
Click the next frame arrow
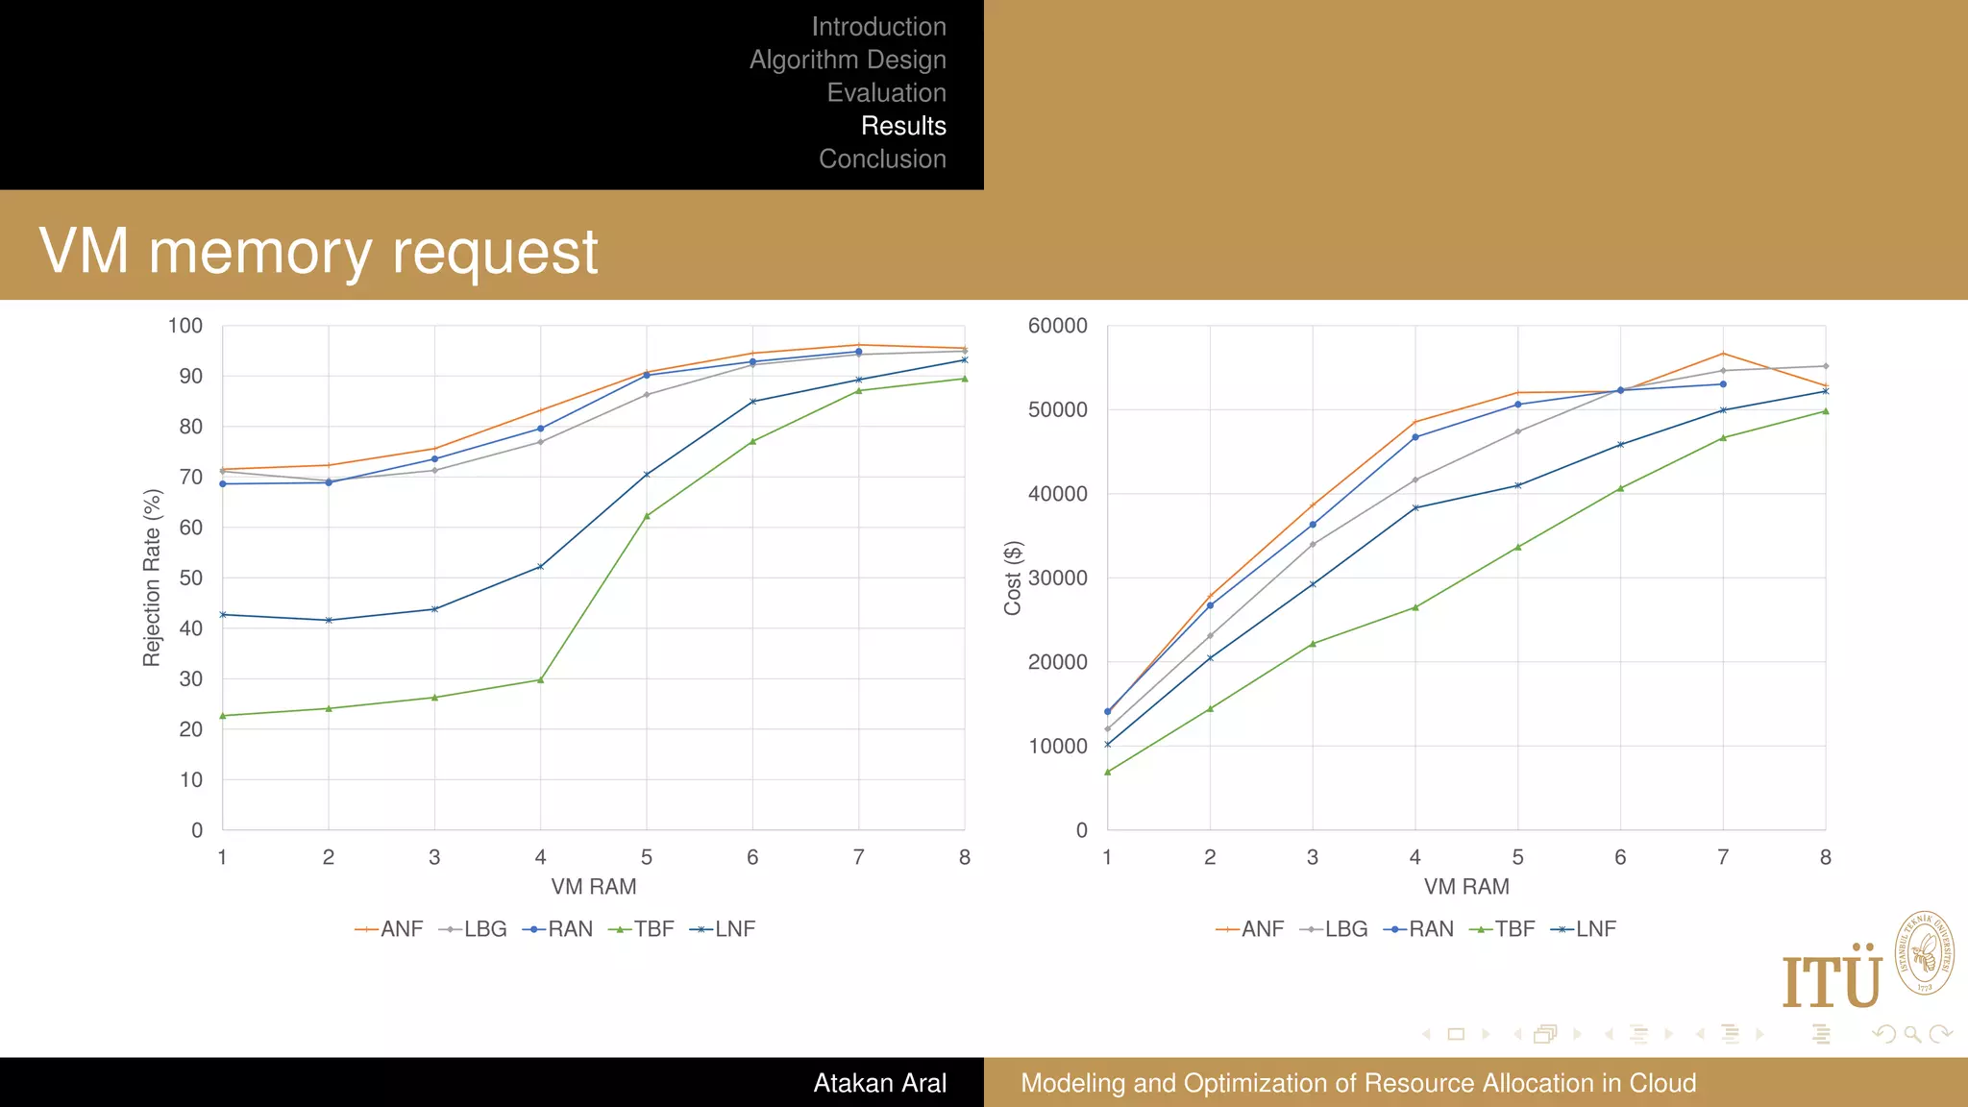[1577, 1034]
